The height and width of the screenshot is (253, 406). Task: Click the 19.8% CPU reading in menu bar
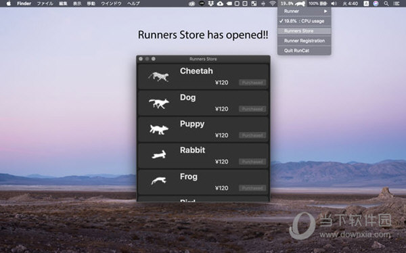pos(287,3)
